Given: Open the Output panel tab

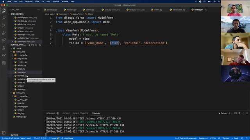Looking at the screenshot, I should (66, 113).
